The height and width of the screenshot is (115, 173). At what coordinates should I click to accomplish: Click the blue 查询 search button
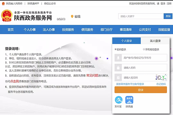coord(168,16)
